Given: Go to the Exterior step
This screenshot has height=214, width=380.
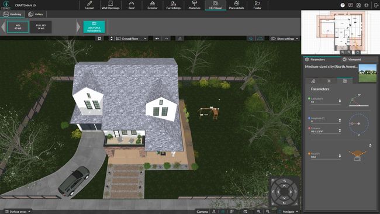Looking at the screenshot, I should (153, 5).
